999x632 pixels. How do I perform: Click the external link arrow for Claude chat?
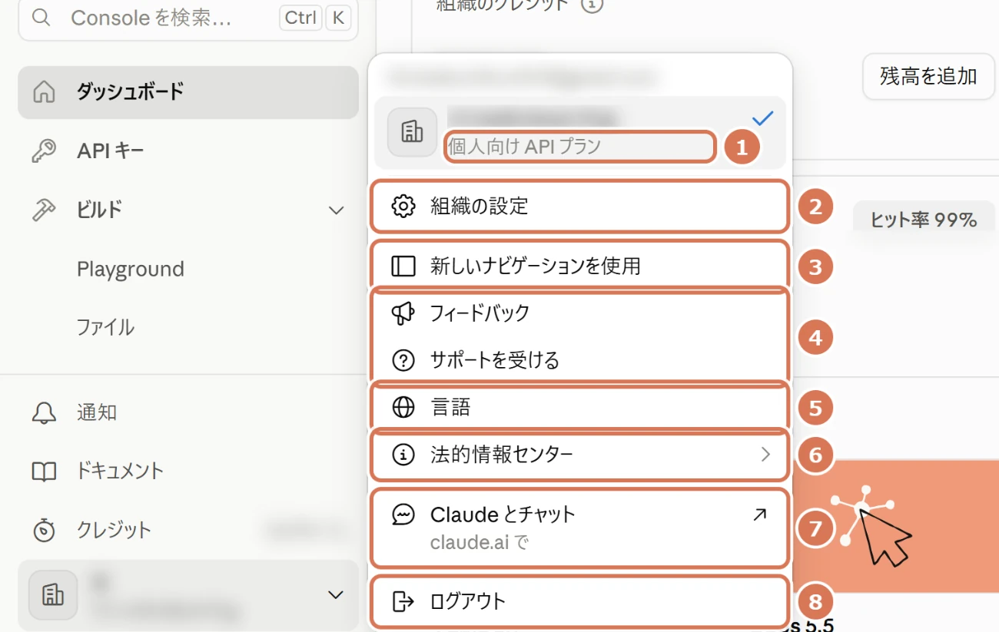click(759, 515)
